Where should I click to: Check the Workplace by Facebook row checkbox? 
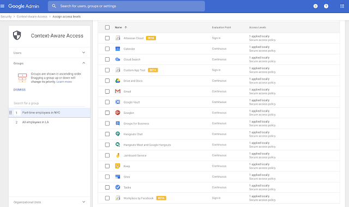(x=107, y=198)
